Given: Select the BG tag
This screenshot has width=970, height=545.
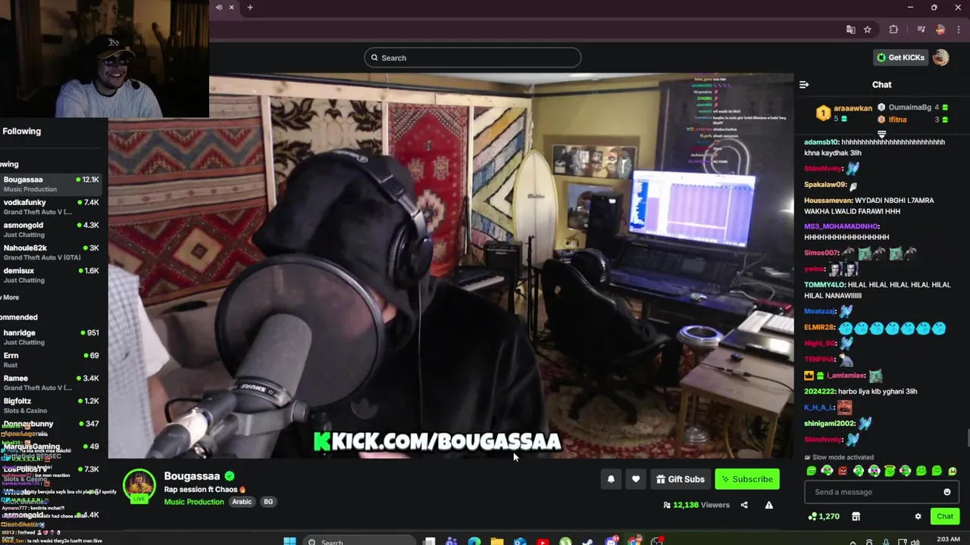Looking at the screenshot, I should click(x=268, y=502).
